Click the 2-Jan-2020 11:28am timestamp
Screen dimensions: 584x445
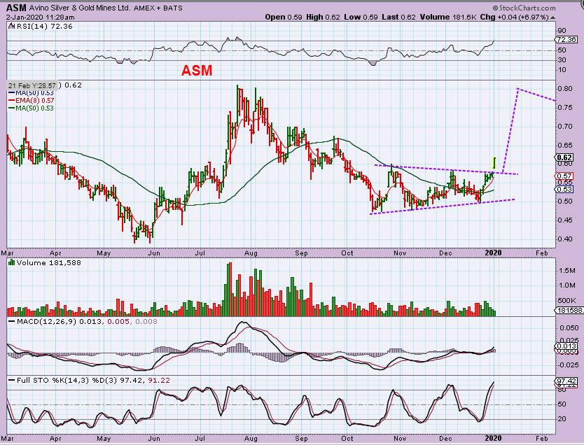(40, 17)
